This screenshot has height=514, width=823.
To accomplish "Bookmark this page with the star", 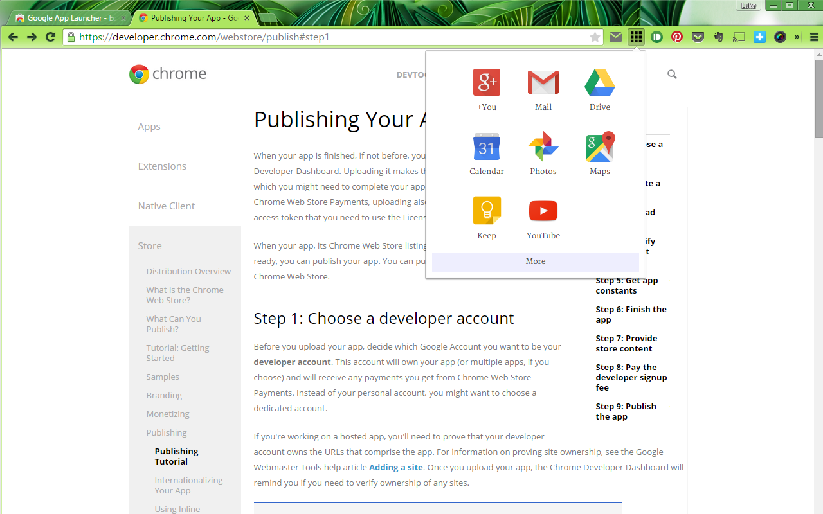I will [x=595, y=37].
